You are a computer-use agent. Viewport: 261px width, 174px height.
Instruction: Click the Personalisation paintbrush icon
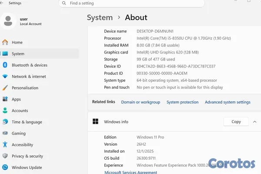5,88
